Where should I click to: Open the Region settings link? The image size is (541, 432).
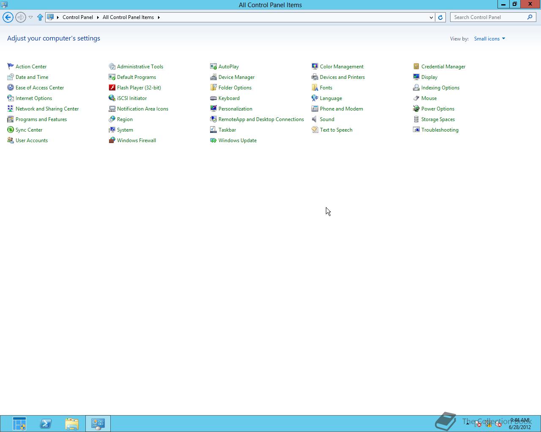click(125, 119)
